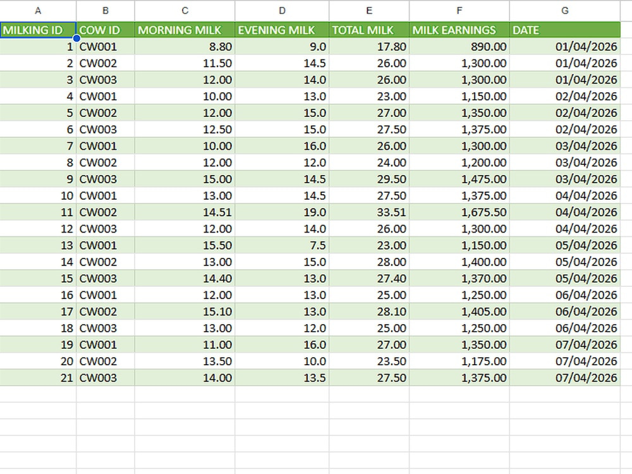
Task: Select earnings cell 1,200.00
Action: (x=459, y=162)
